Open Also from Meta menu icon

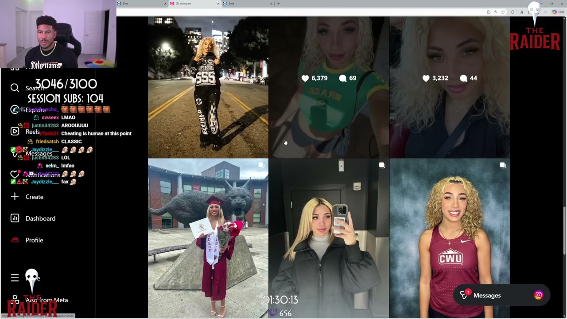[15, 300]
